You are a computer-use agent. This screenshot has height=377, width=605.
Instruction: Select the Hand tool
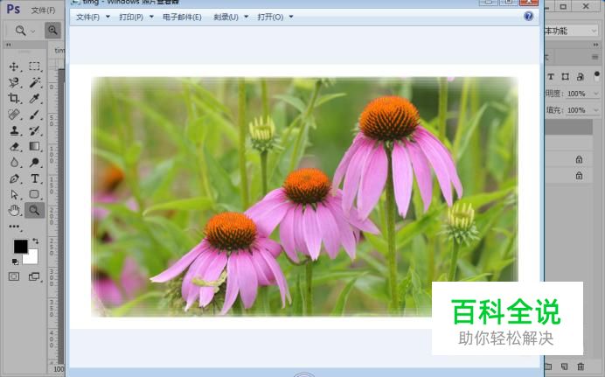(14, 210)
